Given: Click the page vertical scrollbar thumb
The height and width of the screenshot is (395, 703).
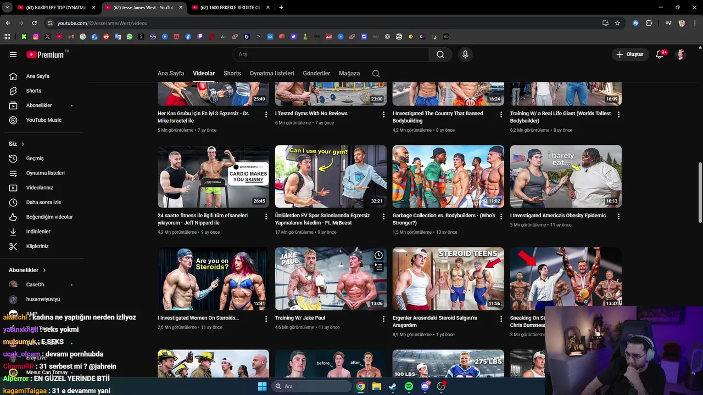Looking at the screenshot, I should pyautogui.click(x=699, y=193).
